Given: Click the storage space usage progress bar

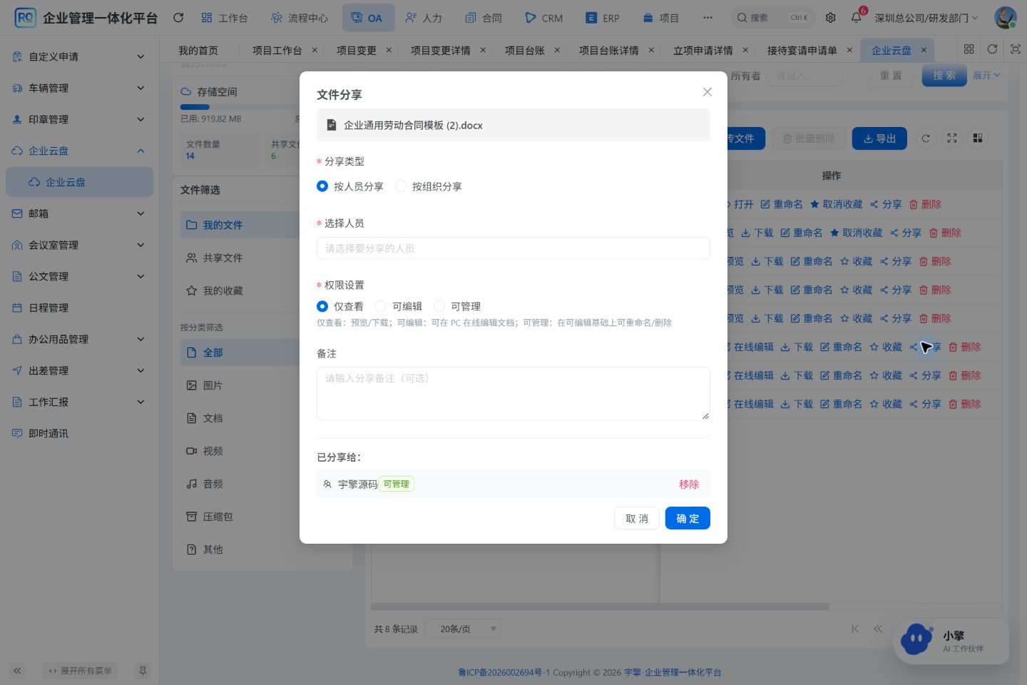Looking at the screenshot, I should [240, 107].
